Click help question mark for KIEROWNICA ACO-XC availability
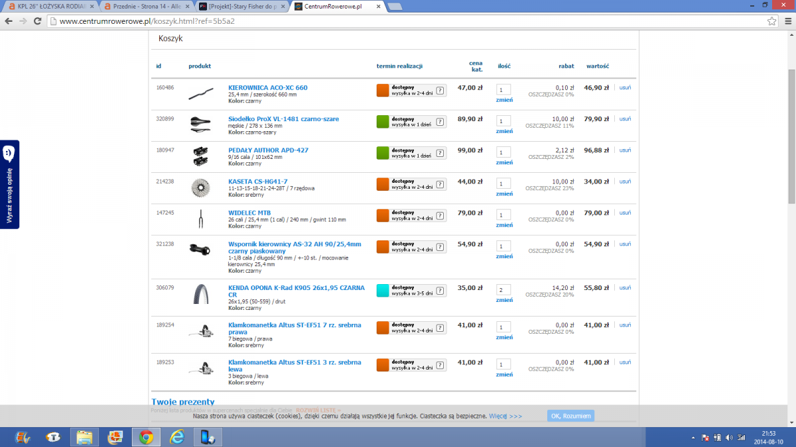796x447 pixels. (x=440, y=91)
